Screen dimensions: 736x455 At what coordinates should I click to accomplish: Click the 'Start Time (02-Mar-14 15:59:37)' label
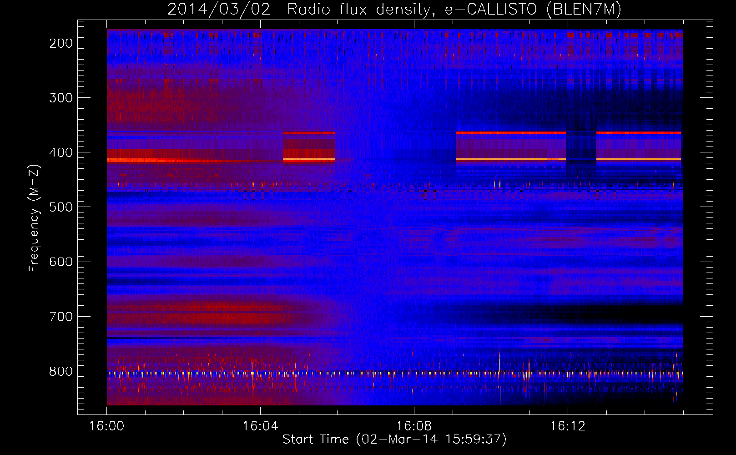(x=394, y=439)
